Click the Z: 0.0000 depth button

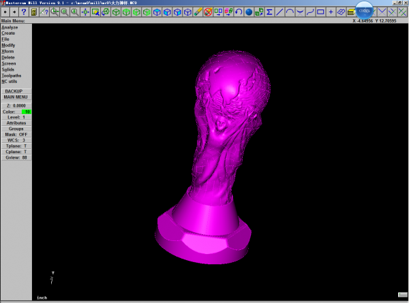[x=16, y=106]
